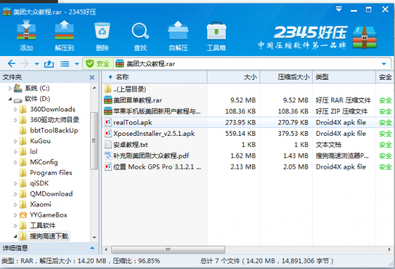The height and width of the screenshot is (269, 395).
Task: Open the view mode dropdown arrow
Action: click(x=77, y=64)
